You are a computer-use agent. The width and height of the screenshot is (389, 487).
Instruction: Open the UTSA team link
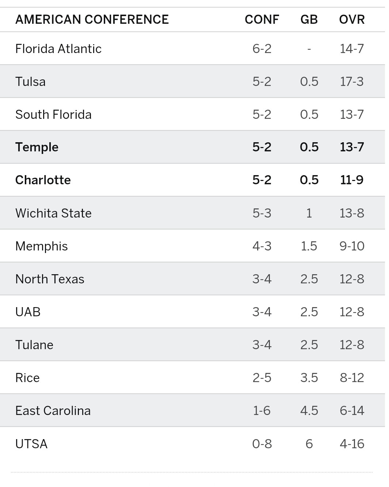coord(31,444)
